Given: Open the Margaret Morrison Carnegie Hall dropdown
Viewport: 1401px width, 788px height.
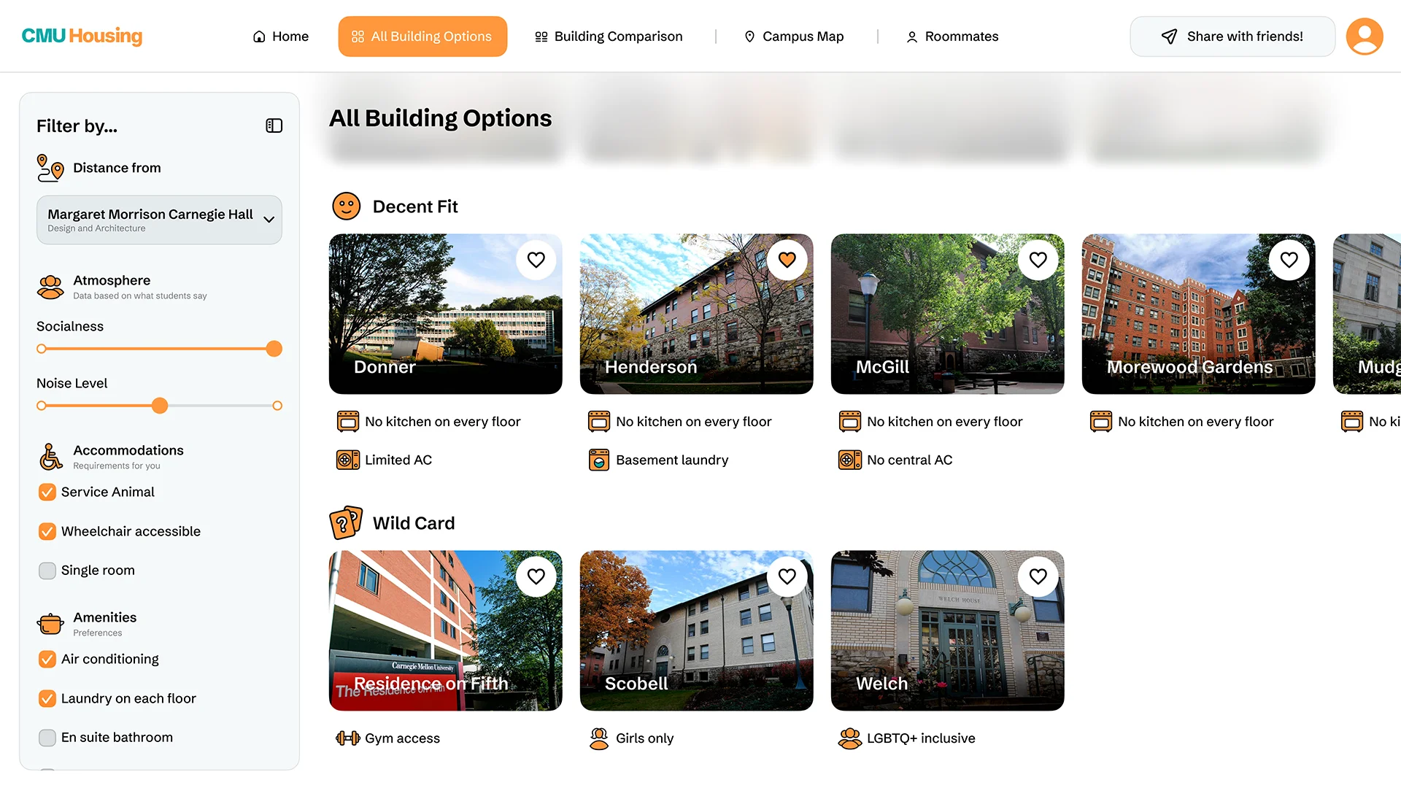Looking at the screenshot, I should 159,220.
